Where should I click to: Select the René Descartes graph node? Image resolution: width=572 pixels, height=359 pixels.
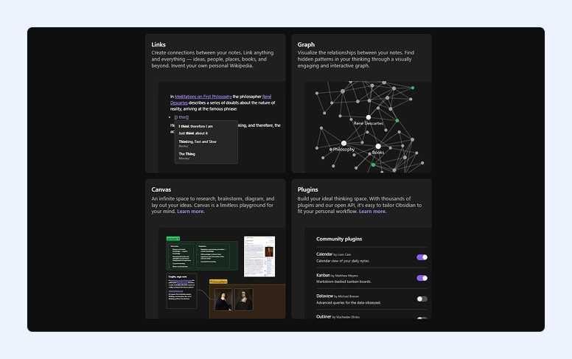[x=368, y=117]
